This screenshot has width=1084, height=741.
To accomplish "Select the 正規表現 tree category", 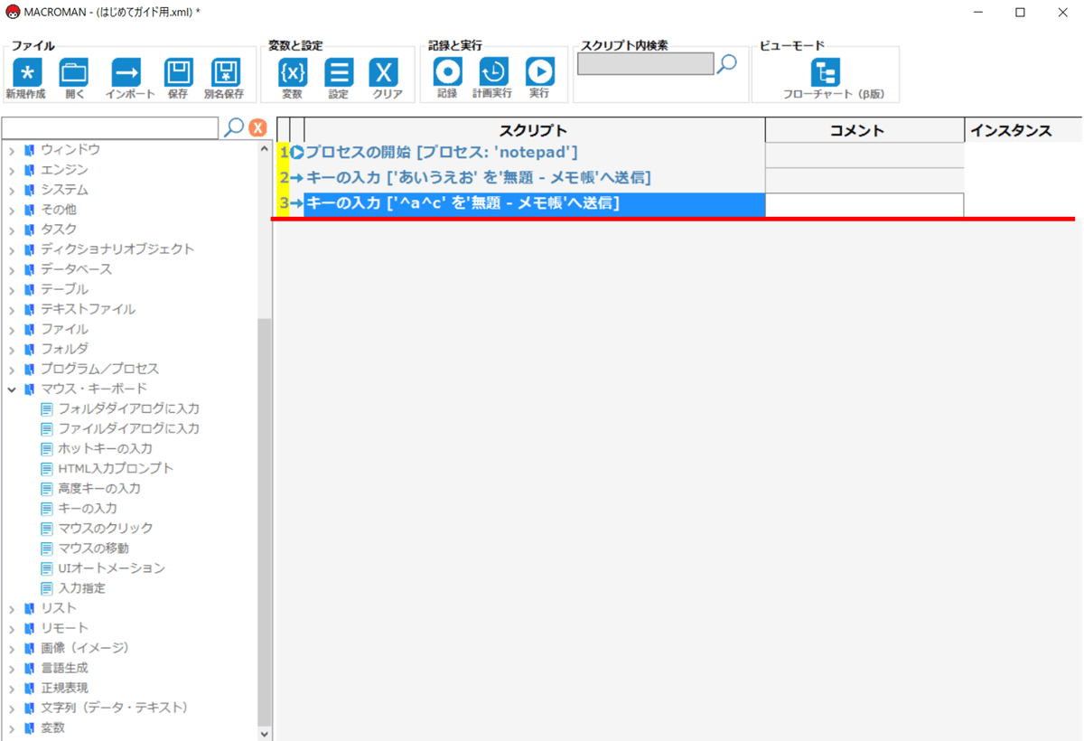I will 64,688.
